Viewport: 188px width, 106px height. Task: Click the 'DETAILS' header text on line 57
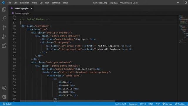[x=68, y=89]
